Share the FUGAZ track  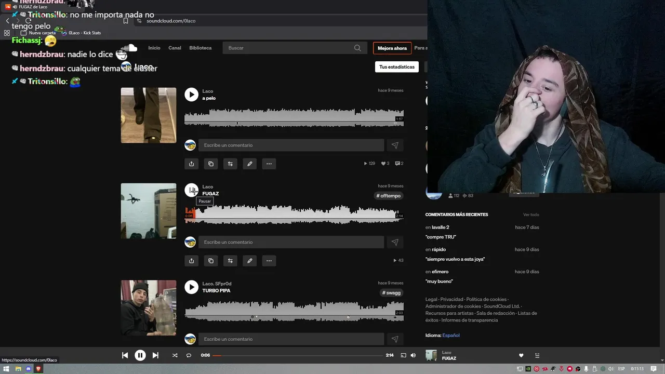(x=191, y=261)
